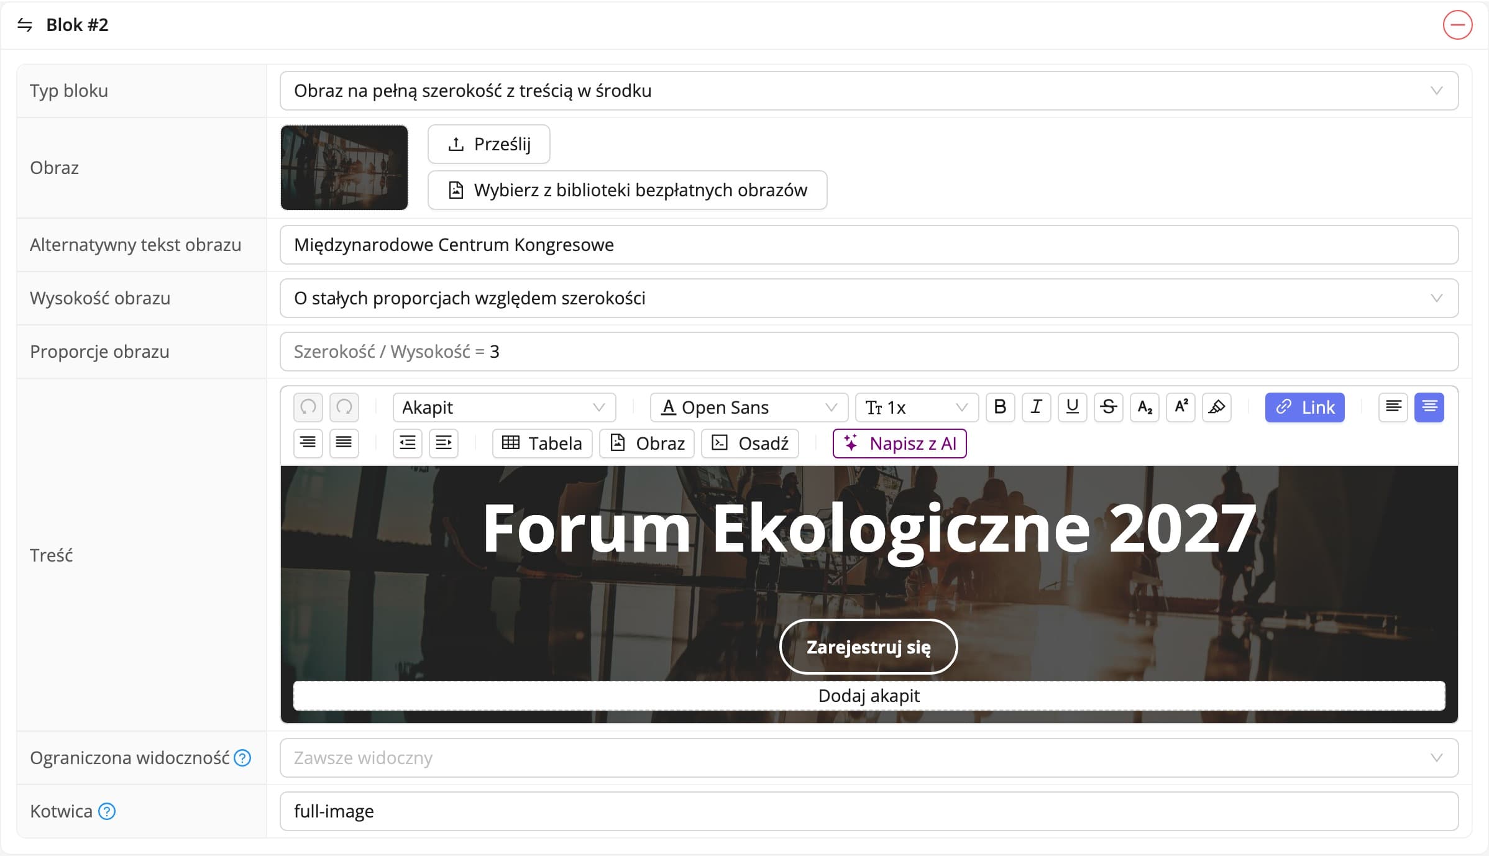Image resolution: width=1489 pixels, height=856 pixels.
Task: Click Napisz z AI button
Action: [899, 444]
